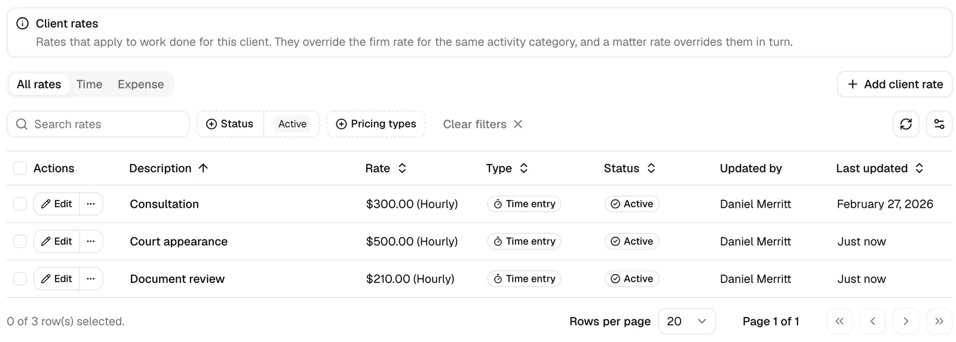Click the Consultation Time entry timer icon
This screenshot has height=342, width=956.
[x=498, y=204]
